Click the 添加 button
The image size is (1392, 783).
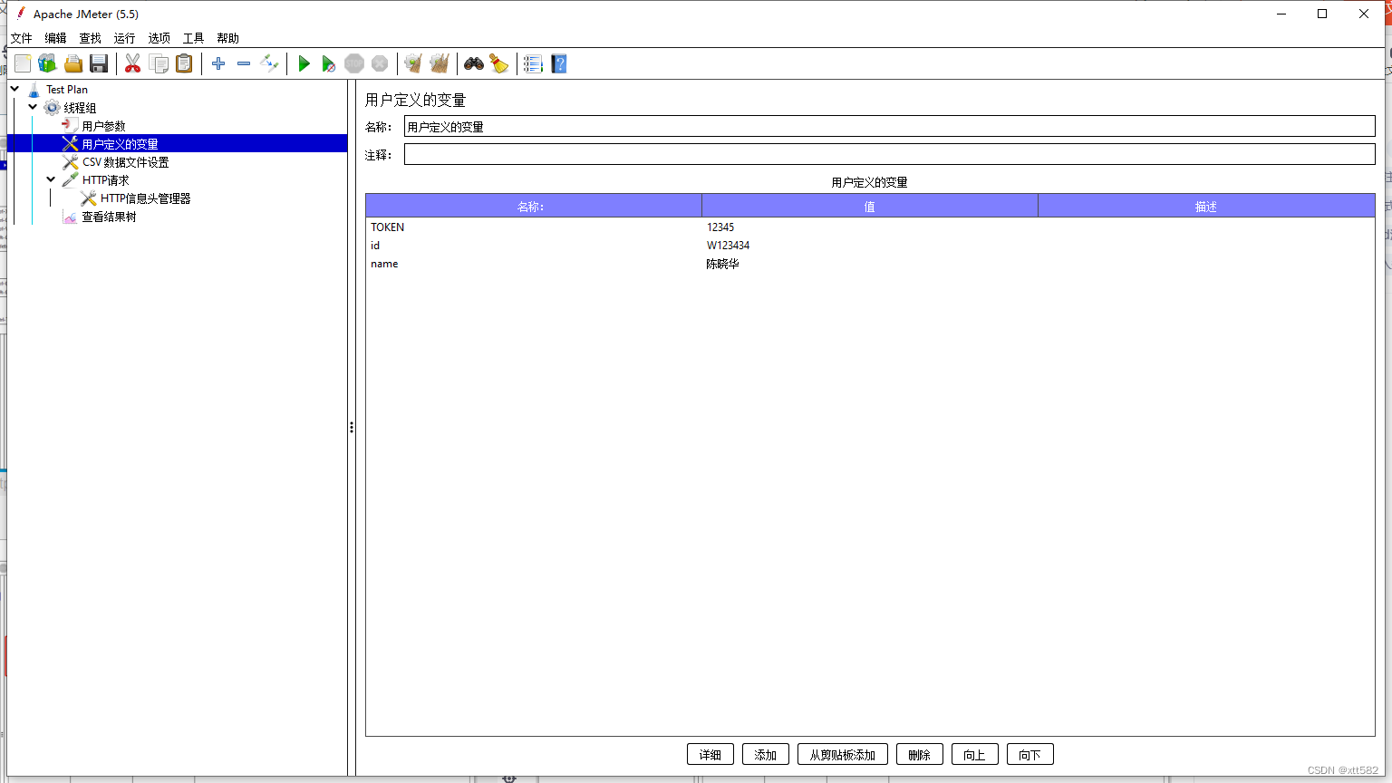coord(766,754)
